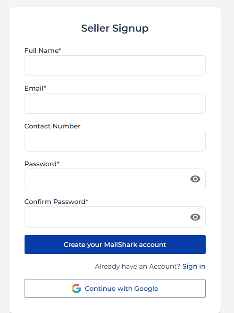Click the required asterisk beside Confirm Password

click(87, 201)
